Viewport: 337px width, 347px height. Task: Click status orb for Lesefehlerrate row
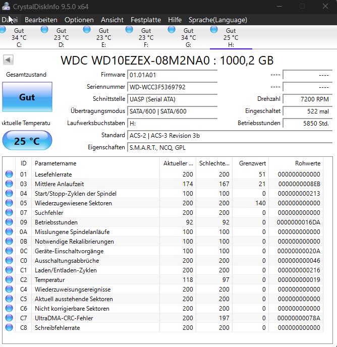click(x=9, y=174)
